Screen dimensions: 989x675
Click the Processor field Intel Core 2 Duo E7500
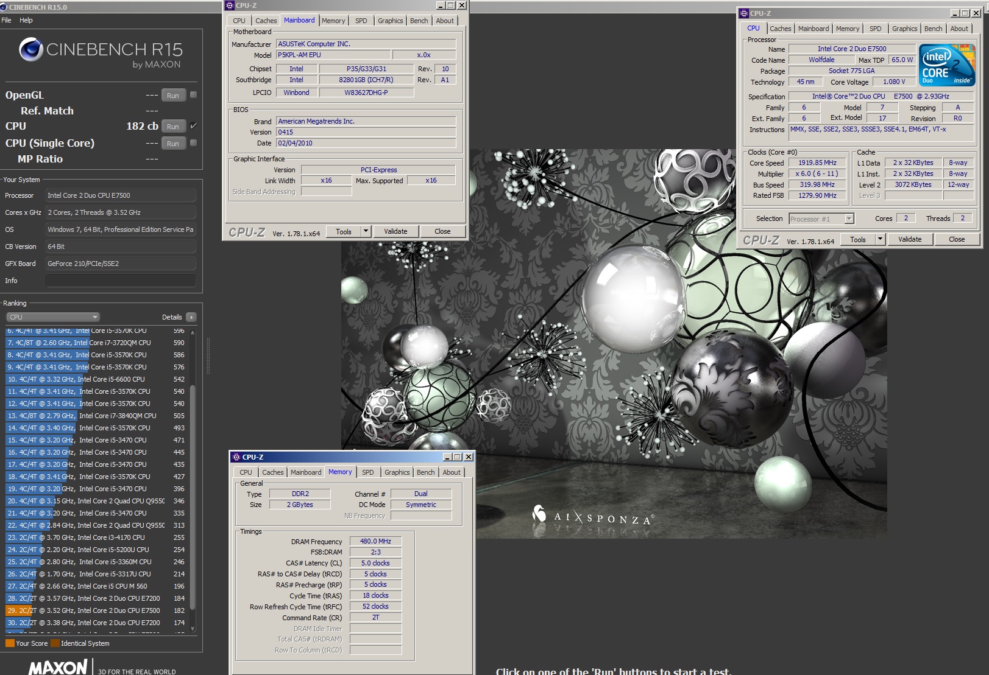point(121,195)
